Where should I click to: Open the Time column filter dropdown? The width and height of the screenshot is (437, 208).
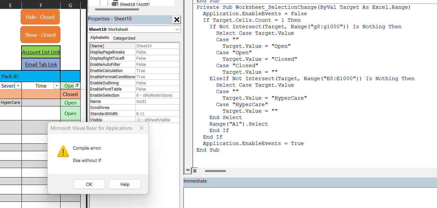pos(56,86)
